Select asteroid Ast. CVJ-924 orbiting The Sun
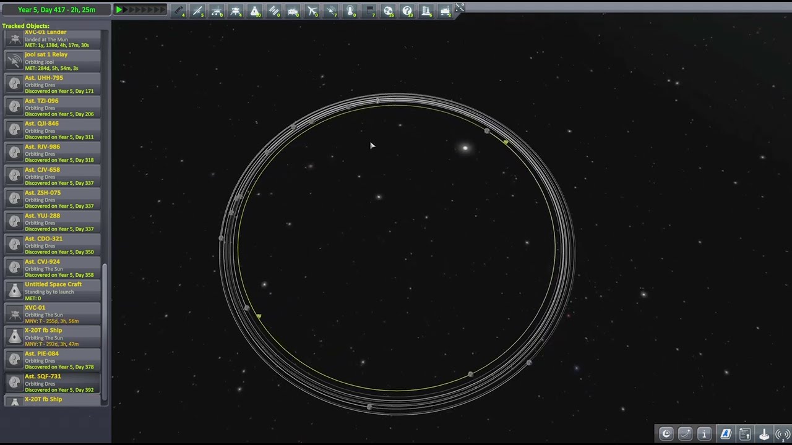 coord(53,268)
